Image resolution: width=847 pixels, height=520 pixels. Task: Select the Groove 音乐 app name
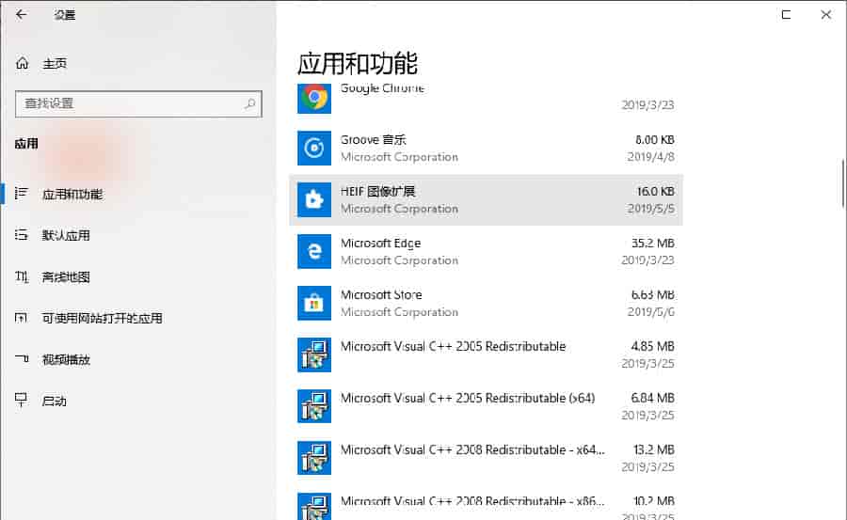[x=374, y=139]
